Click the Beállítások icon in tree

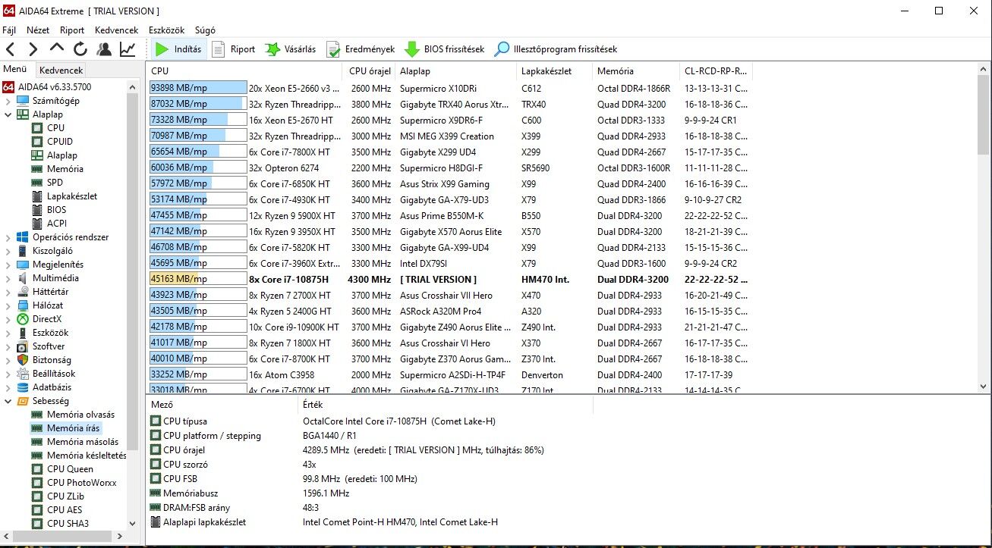point(23,374)
